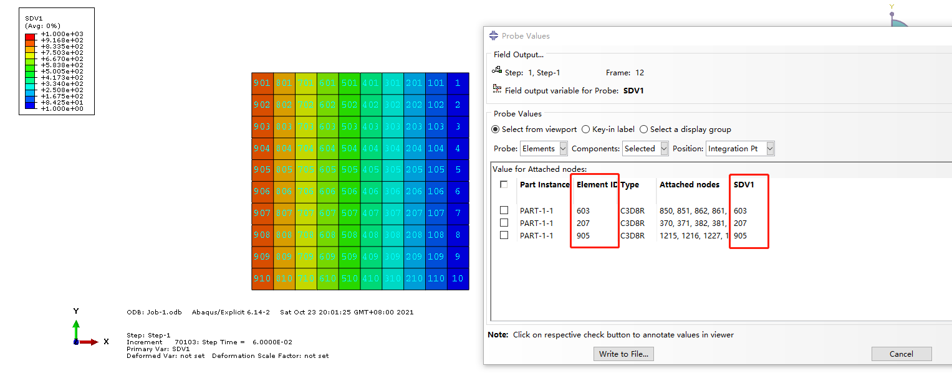Select mesh element 110 in the viewport
The height and width of the screenshot is (376, 952).
436,278
